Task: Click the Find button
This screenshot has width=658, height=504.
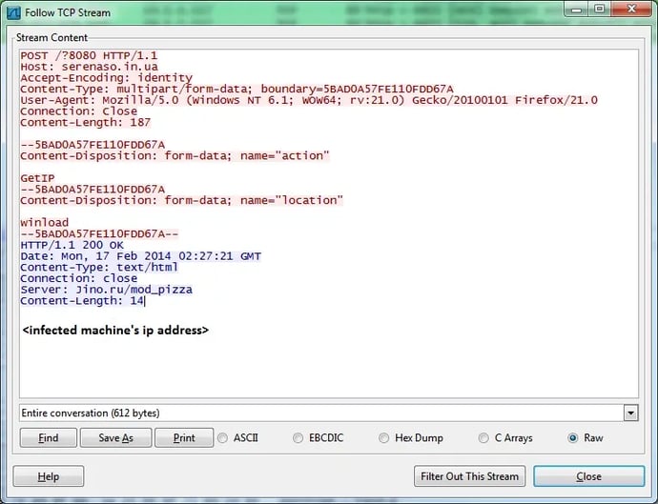Action: point(48,438)
